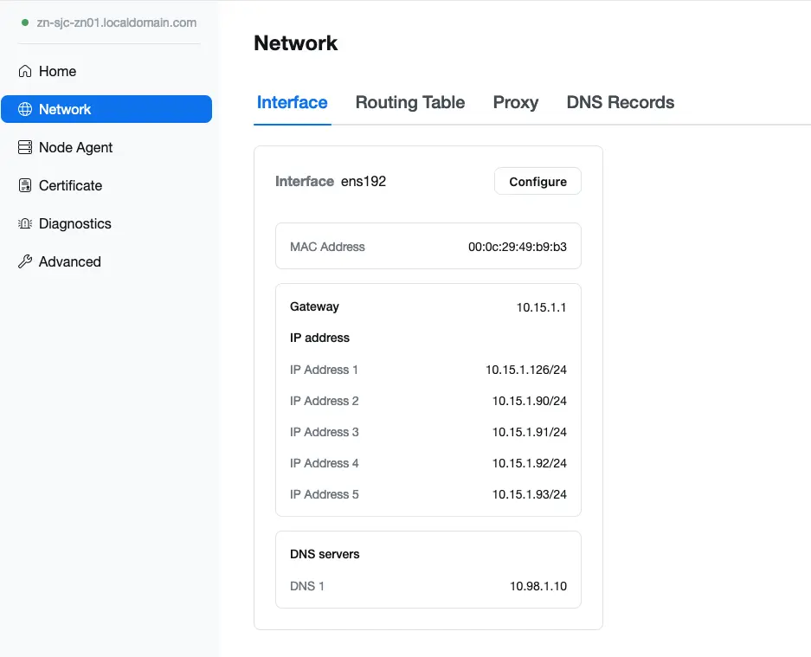Select the Interface tab
Viewport: 811px width, 657px height.
point(292,102)
